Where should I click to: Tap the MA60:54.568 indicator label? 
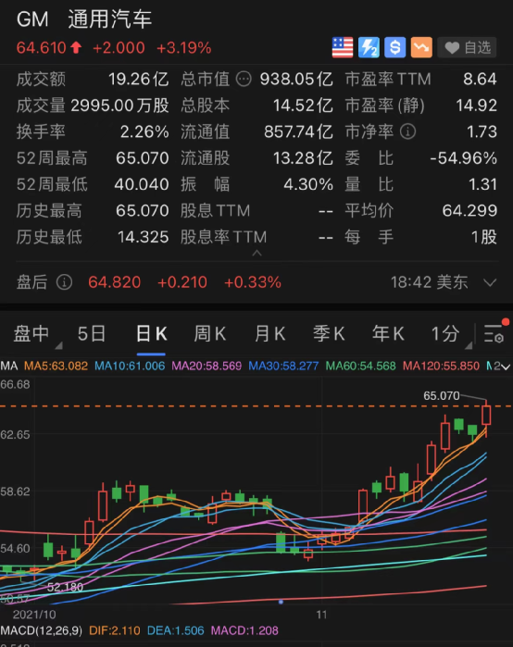point(361,366)
